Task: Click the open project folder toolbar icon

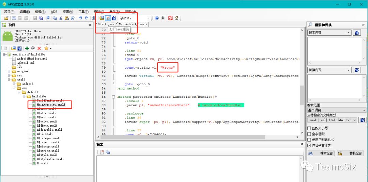Action: coord(6,18)
